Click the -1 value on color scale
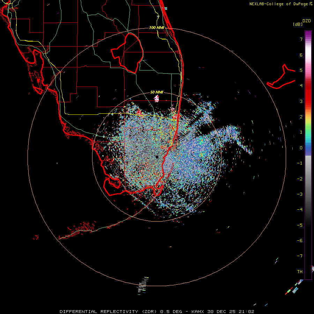This screenshot has width=314, height=314. pos(300,163)
